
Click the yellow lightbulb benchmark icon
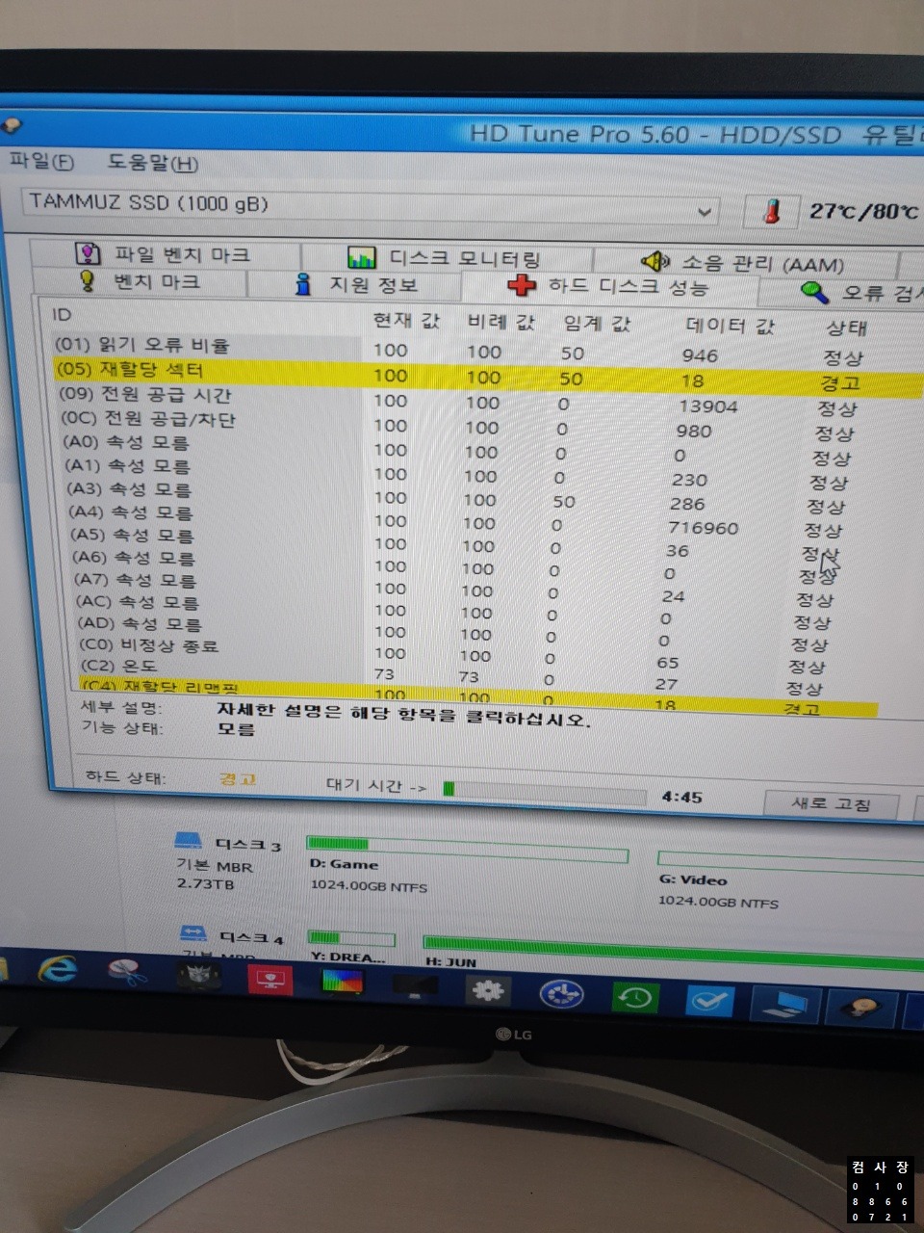(87, 280)
